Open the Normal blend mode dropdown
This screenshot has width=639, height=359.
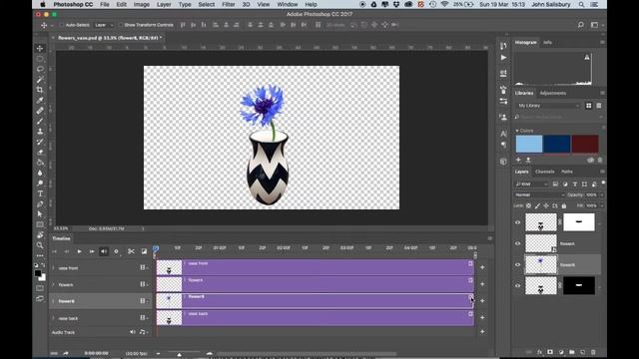pos(539,195)
